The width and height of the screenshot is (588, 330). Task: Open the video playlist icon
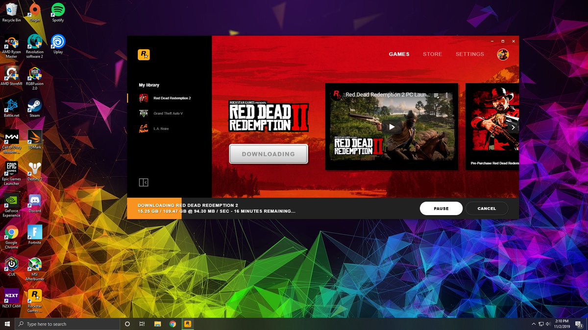(x=436, y=95)
